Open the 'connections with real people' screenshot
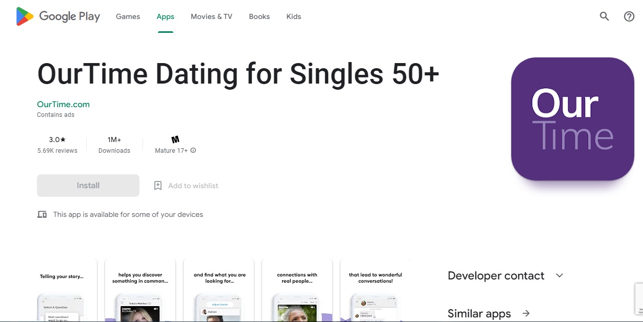 point(297,290)
